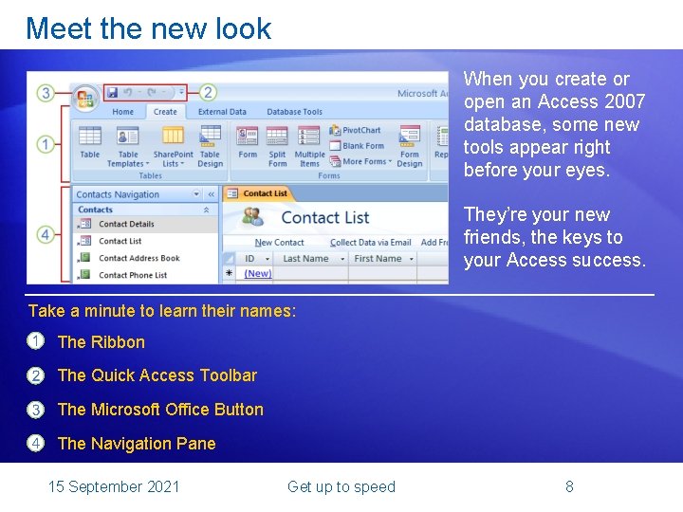Click the 'The Ribbon' list item text
Screen dimensions: 683x512
tap(102, 342)
